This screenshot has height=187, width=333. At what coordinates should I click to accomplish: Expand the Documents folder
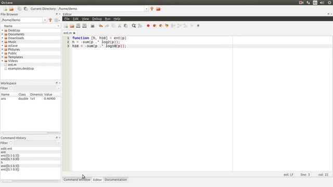coord(2,34)
